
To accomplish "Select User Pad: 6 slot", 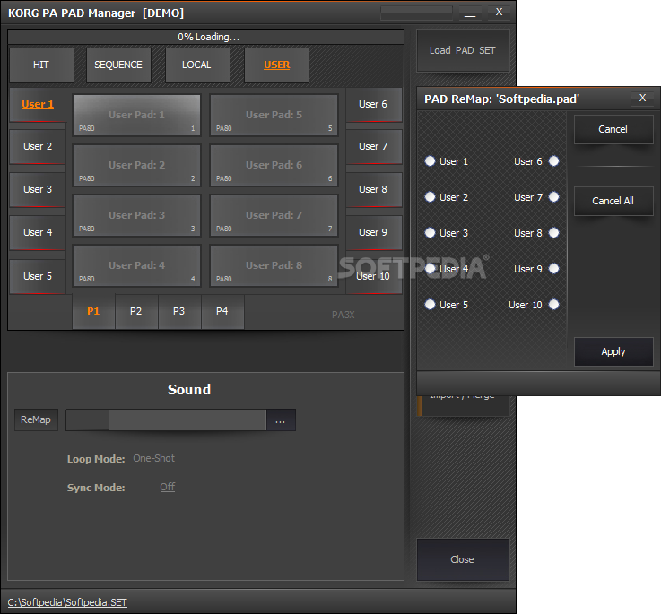I will pyautogui.click(x=274, y=165).
